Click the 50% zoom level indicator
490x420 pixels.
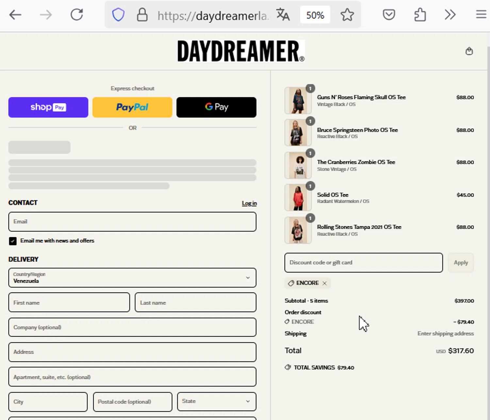click(315, 15)
